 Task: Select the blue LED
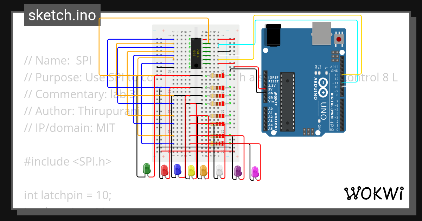click(x=177, y=169)
